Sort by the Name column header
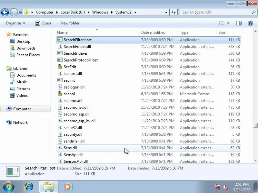This screenshot has width=258, height=193. tap(97, 32)
